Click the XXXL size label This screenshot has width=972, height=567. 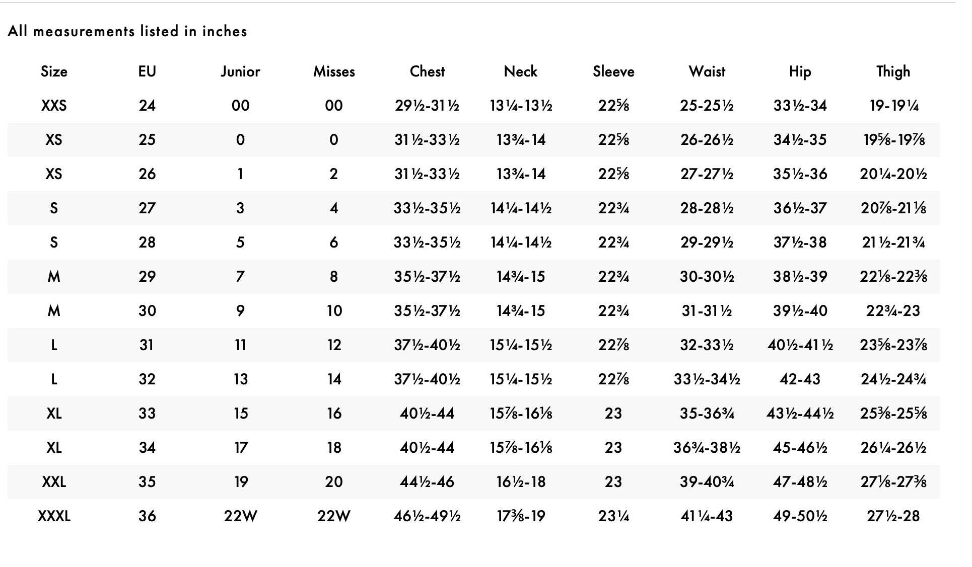54,516
